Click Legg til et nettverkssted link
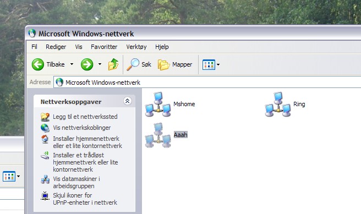This screenshot has height=214, width=361. pos(85,117)
